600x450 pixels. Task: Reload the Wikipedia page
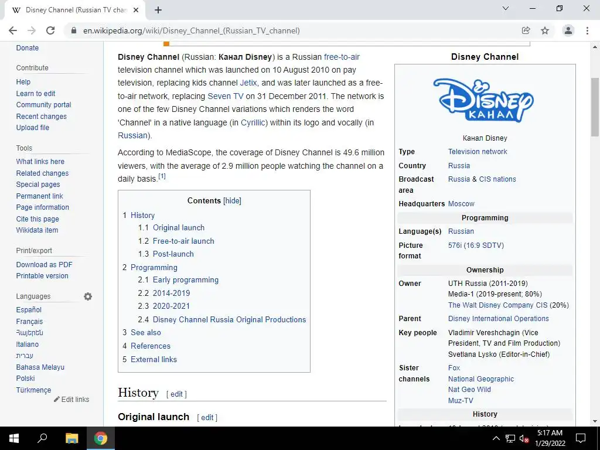[50, 30]
